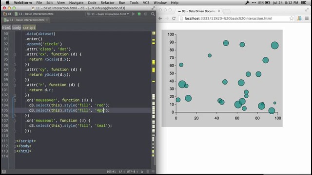Change LF line separator in status bar
Image resolution: width=312 pixels, height=175 pixels.
[122, 172]
